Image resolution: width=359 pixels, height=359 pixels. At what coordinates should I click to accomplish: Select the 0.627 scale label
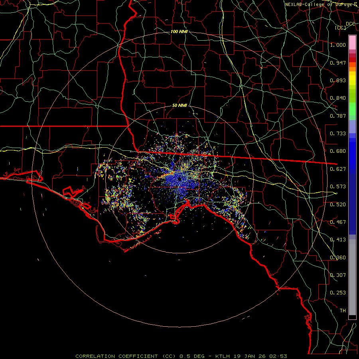pos(338,169)
